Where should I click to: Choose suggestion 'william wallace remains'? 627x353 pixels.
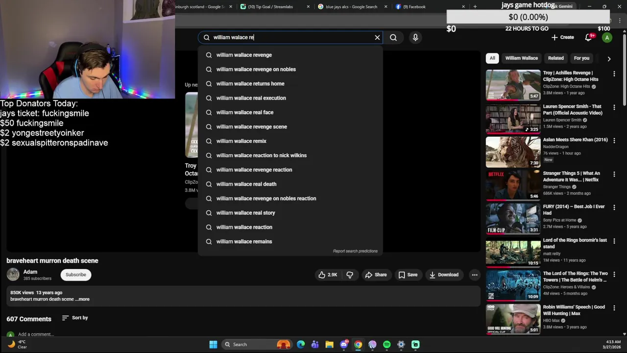(290, 242)
